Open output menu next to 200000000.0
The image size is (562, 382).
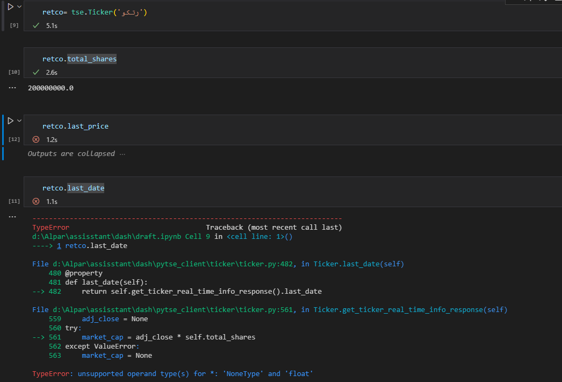(x=12, y=88)
